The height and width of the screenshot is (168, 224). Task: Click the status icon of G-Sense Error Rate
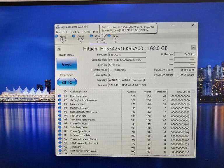click(x=60, y=135)
